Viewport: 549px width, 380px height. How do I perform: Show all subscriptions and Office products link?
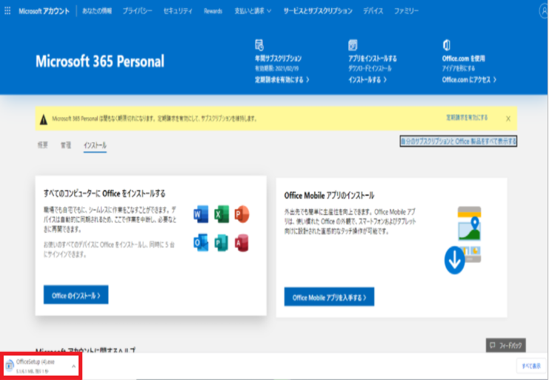pyautogui.click(x=459, y=141)
